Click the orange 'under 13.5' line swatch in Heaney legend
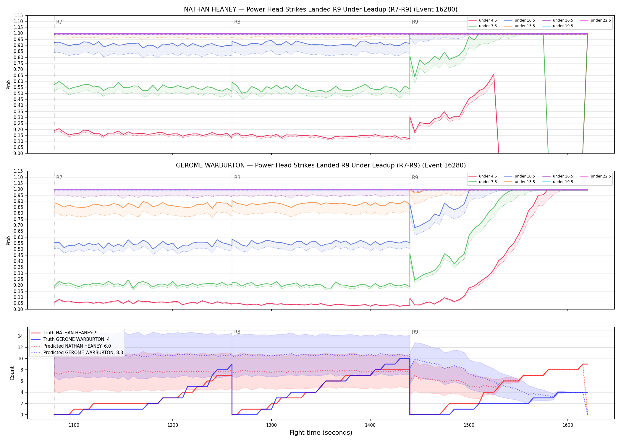The width and height of the screenshot is (621, 443). tap(508, 26)
